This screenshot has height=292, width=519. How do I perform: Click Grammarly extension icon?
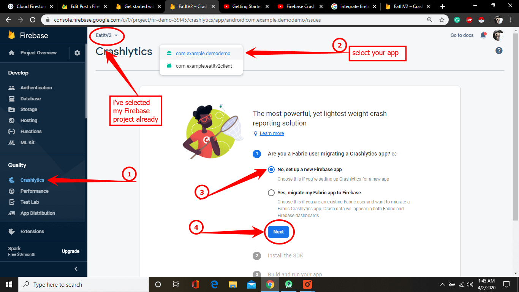[x=457, y=20]
